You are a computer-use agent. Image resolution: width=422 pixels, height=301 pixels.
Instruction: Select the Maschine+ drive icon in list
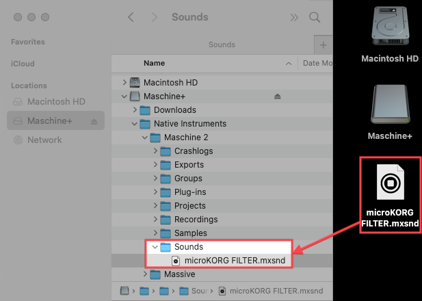[x=135, y=96]
